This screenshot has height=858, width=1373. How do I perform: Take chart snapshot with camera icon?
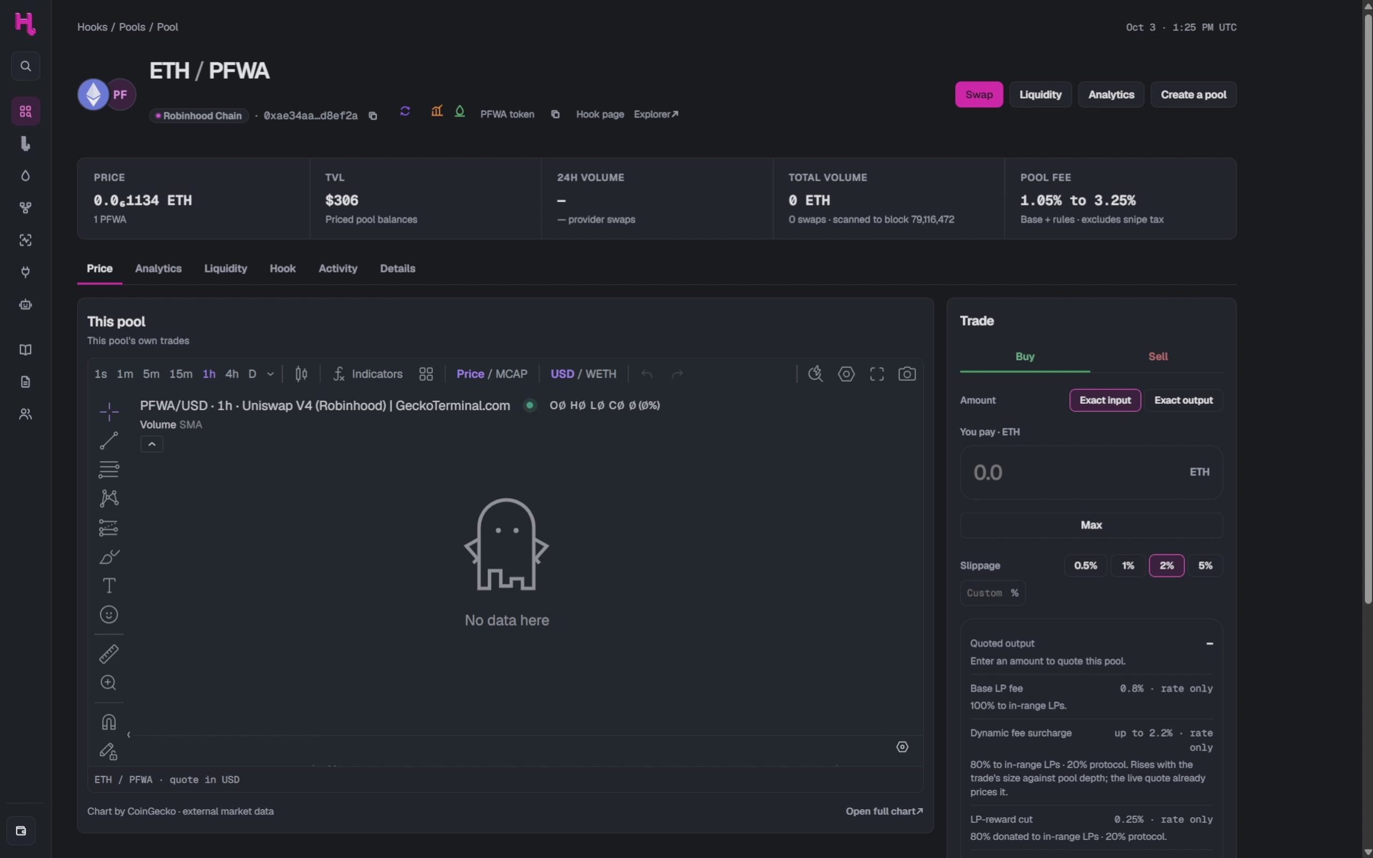click(x=906, y=374)
